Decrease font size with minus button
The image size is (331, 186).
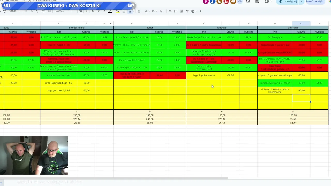click(75, 11)
